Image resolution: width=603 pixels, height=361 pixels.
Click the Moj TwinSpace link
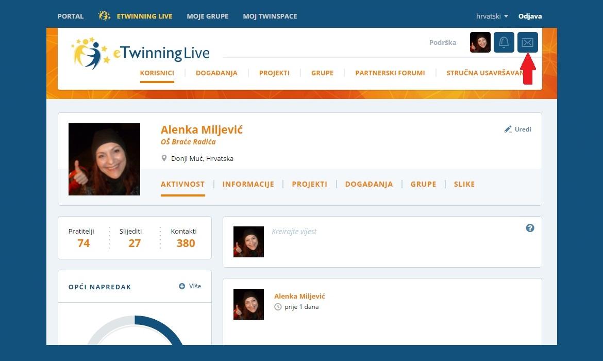pos(270,16)
